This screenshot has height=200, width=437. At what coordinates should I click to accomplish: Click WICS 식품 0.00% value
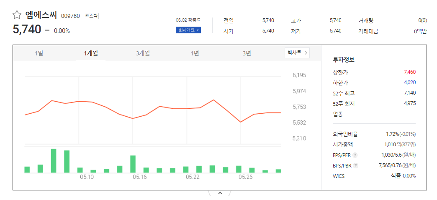pyautogui.click(x=404, y=176)
